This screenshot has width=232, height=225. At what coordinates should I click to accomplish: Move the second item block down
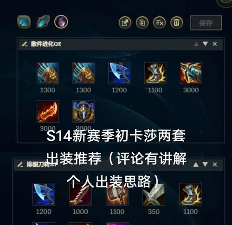click(205, 164)
